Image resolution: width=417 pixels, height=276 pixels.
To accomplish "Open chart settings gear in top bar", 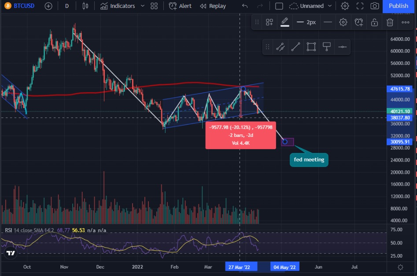I will 345,6.
